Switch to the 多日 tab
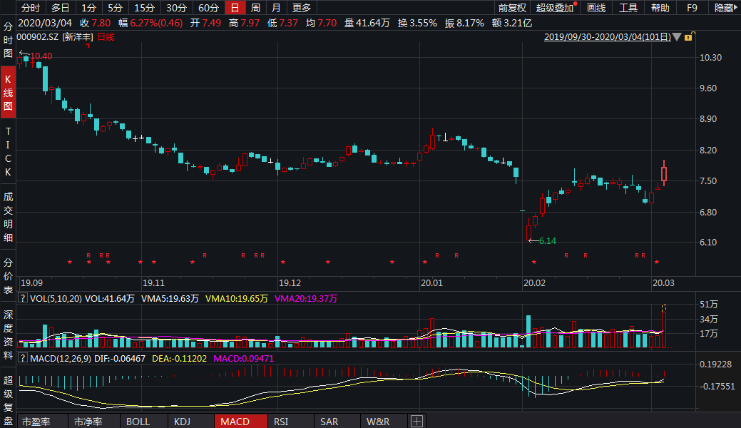 pyautogui.click(x=60, y=8)
